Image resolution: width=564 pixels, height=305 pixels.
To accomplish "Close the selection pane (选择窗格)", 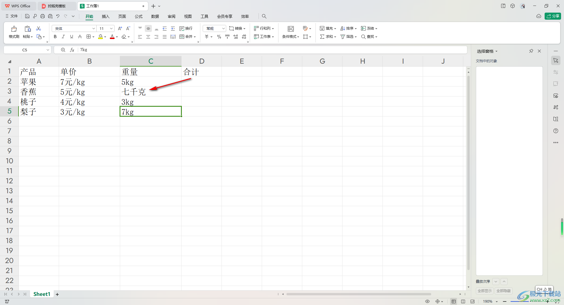I will coord(539,51).
